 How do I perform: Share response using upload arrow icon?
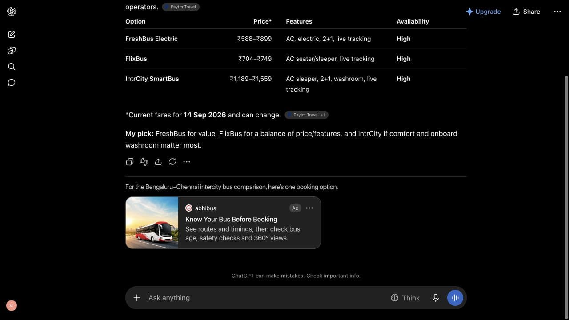pyautogui.click(x=158, y=162)
